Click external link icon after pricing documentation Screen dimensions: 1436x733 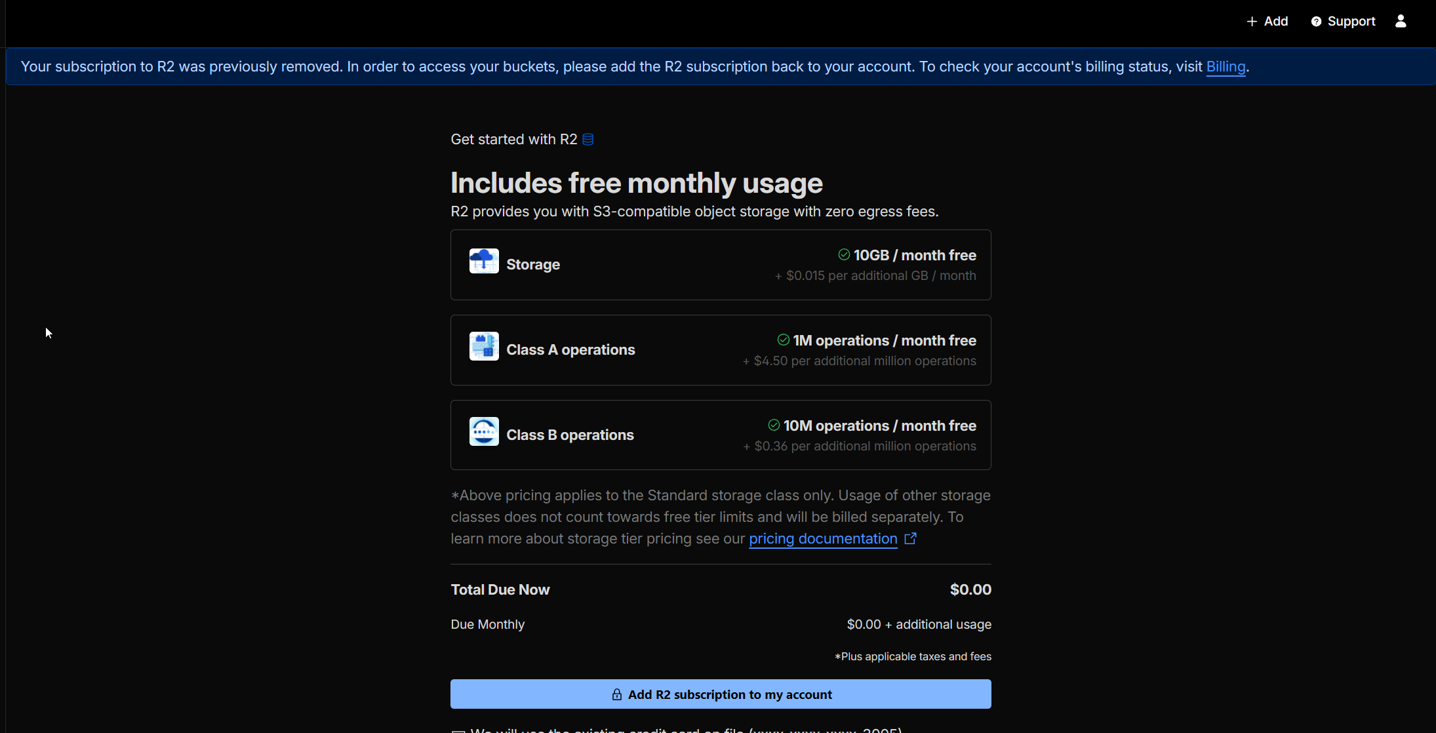click(x=910, y=539)
